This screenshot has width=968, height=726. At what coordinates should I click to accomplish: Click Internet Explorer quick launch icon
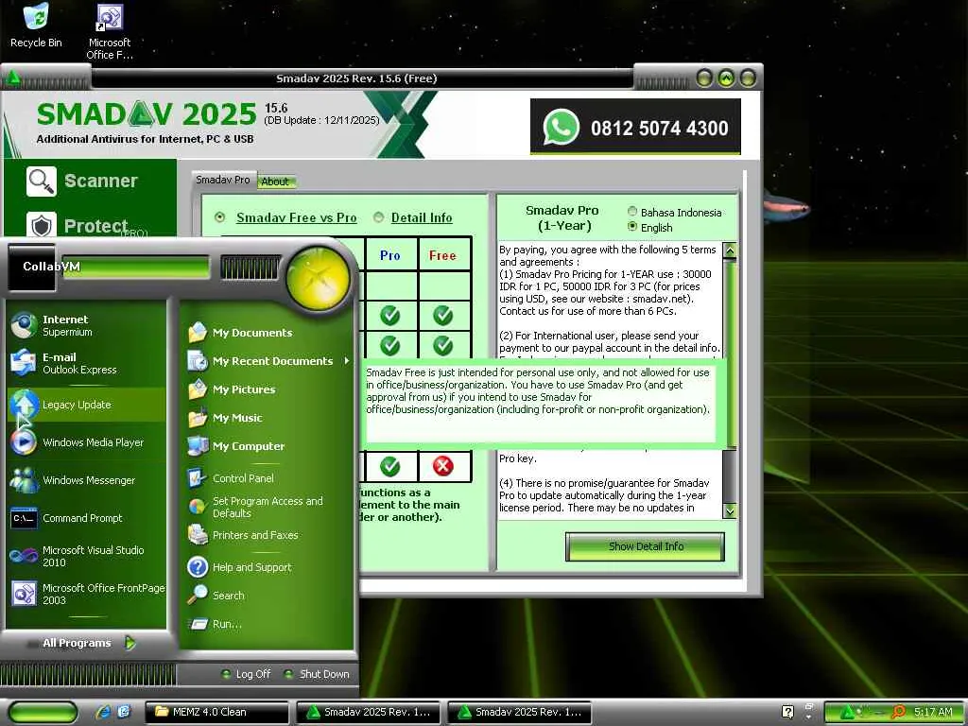103,712
